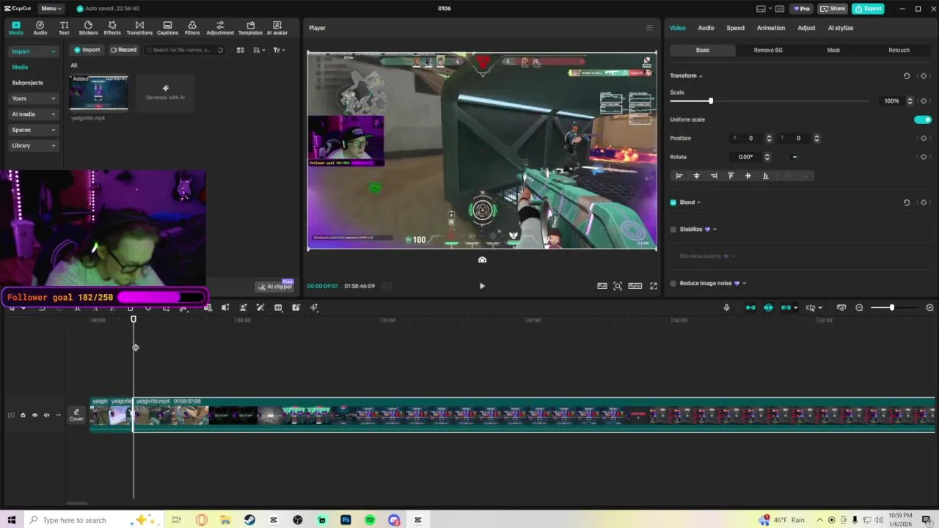Click the timeline zoom slider handle
Viewport: 939px width, 528px height.
892,307
